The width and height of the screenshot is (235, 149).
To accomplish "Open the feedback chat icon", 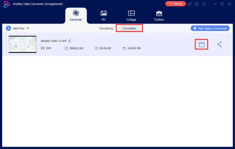I will pyautogui.click(x=197, y=4).
